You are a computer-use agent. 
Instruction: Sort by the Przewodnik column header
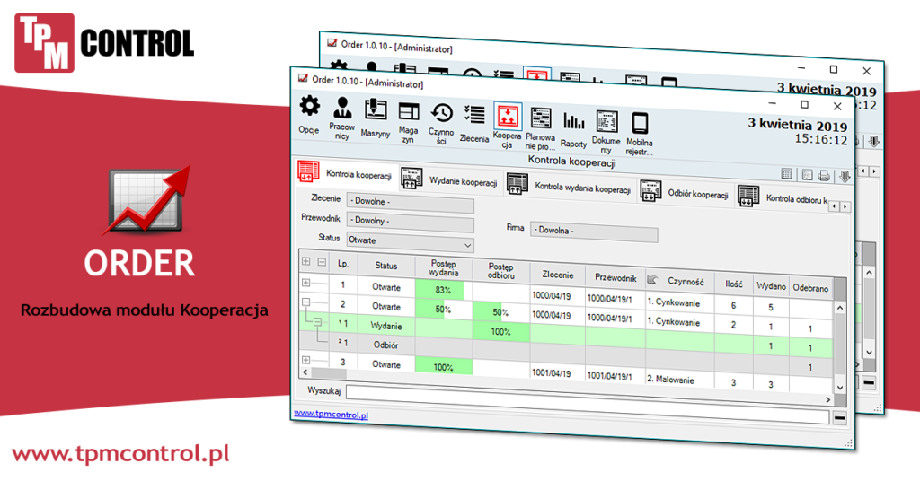(x=615, y=277)
